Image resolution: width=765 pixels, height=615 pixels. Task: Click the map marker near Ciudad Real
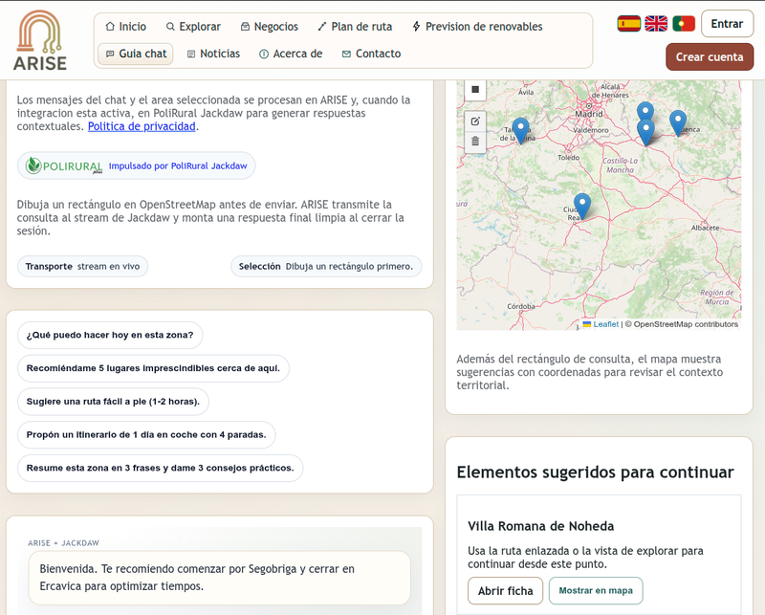point(581,206)
